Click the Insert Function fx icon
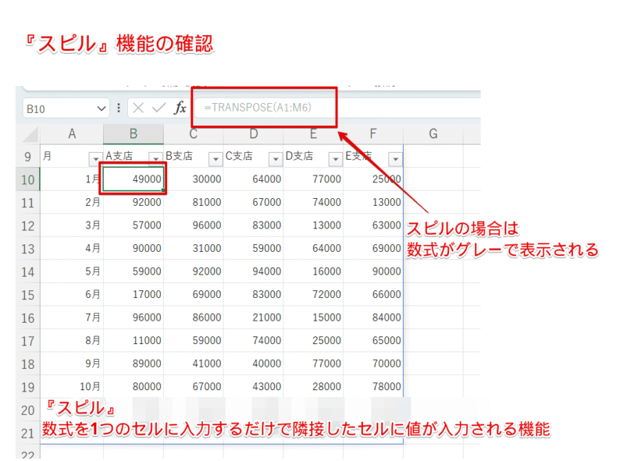Viewport: 634px width, 461px height. 180,108
